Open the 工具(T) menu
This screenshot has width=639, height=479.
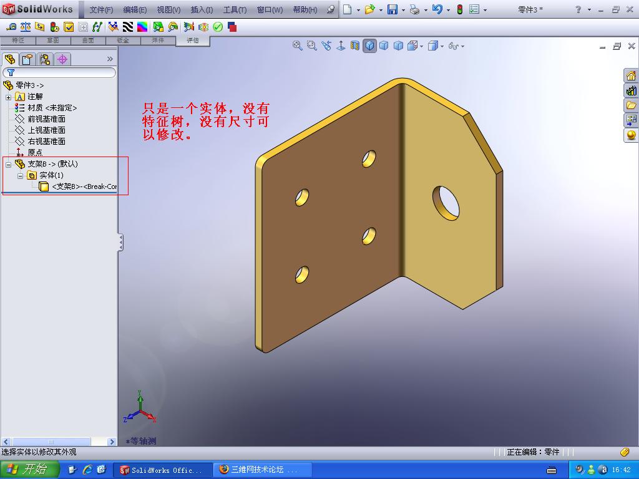(235, 10)
